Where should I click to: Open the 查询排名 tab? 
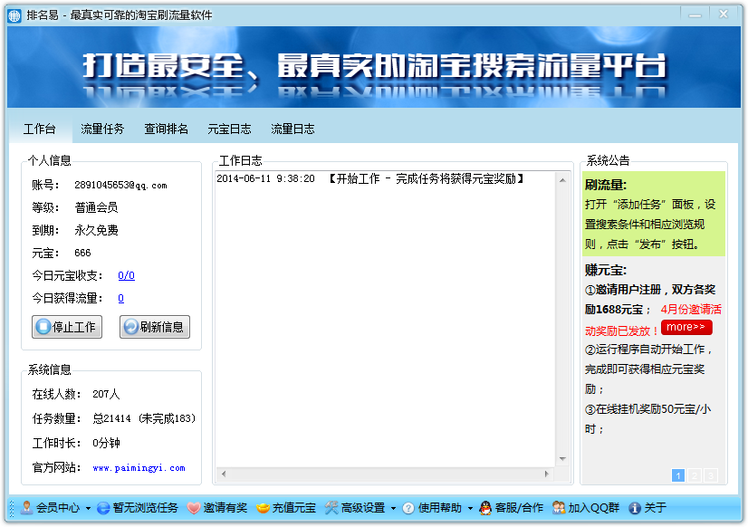(x=166, y=129)
